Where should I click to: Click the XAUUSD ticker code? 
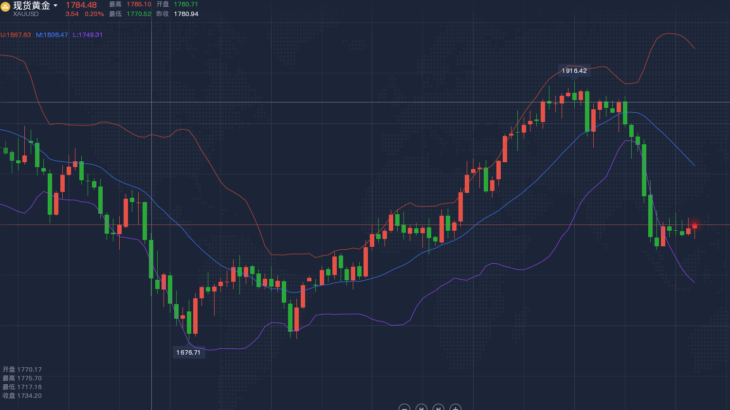coord(26,14)
